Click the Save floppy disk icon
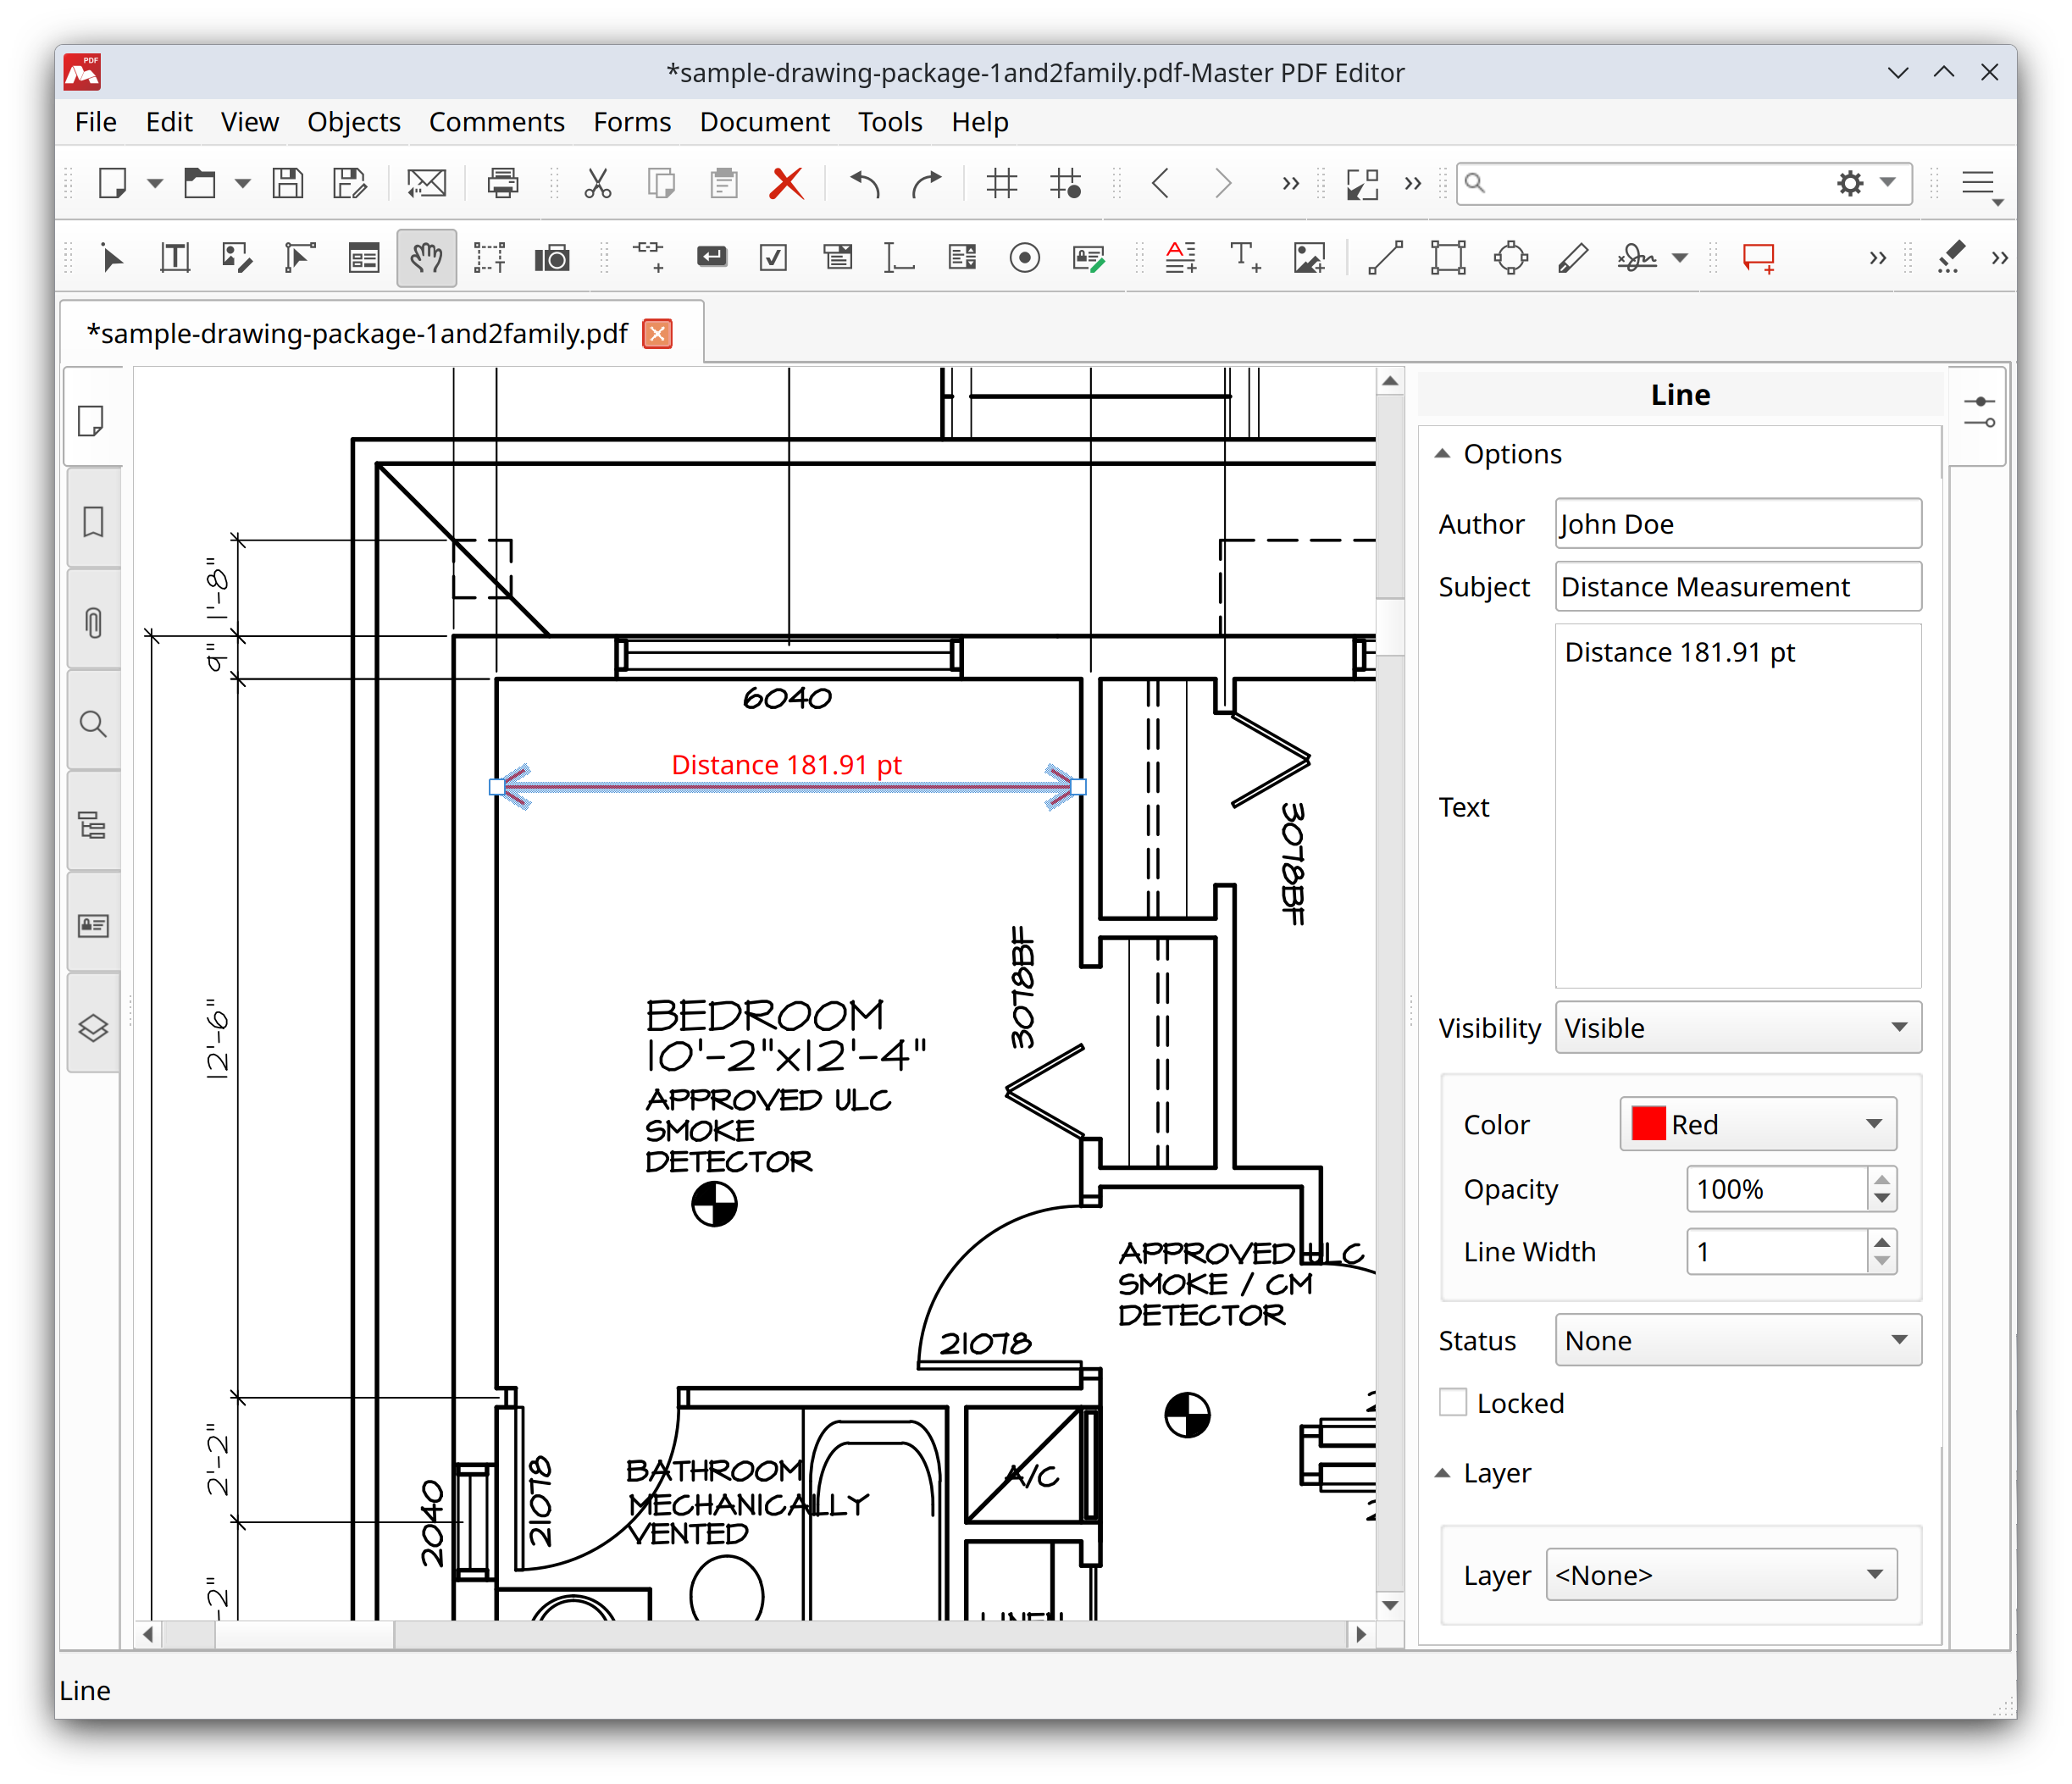The image size is (2072, 1784). (x=288, y=183)
